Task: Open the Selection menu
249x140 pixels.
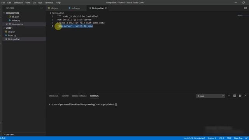Action: coord(18,3)
